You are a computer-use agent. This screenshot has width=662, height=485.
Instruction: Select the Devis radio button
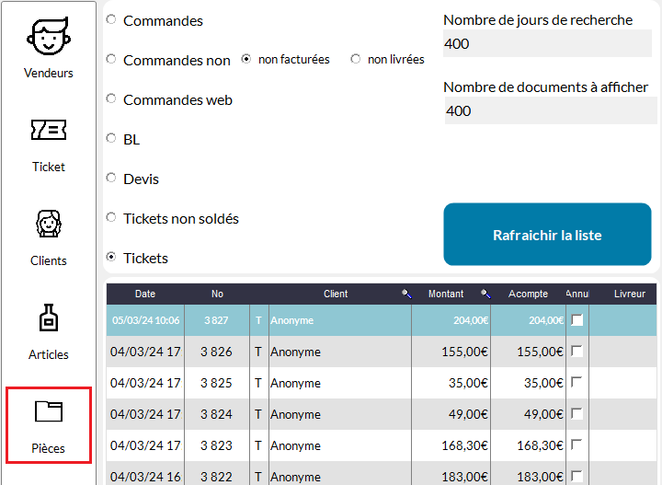point(112,178)
